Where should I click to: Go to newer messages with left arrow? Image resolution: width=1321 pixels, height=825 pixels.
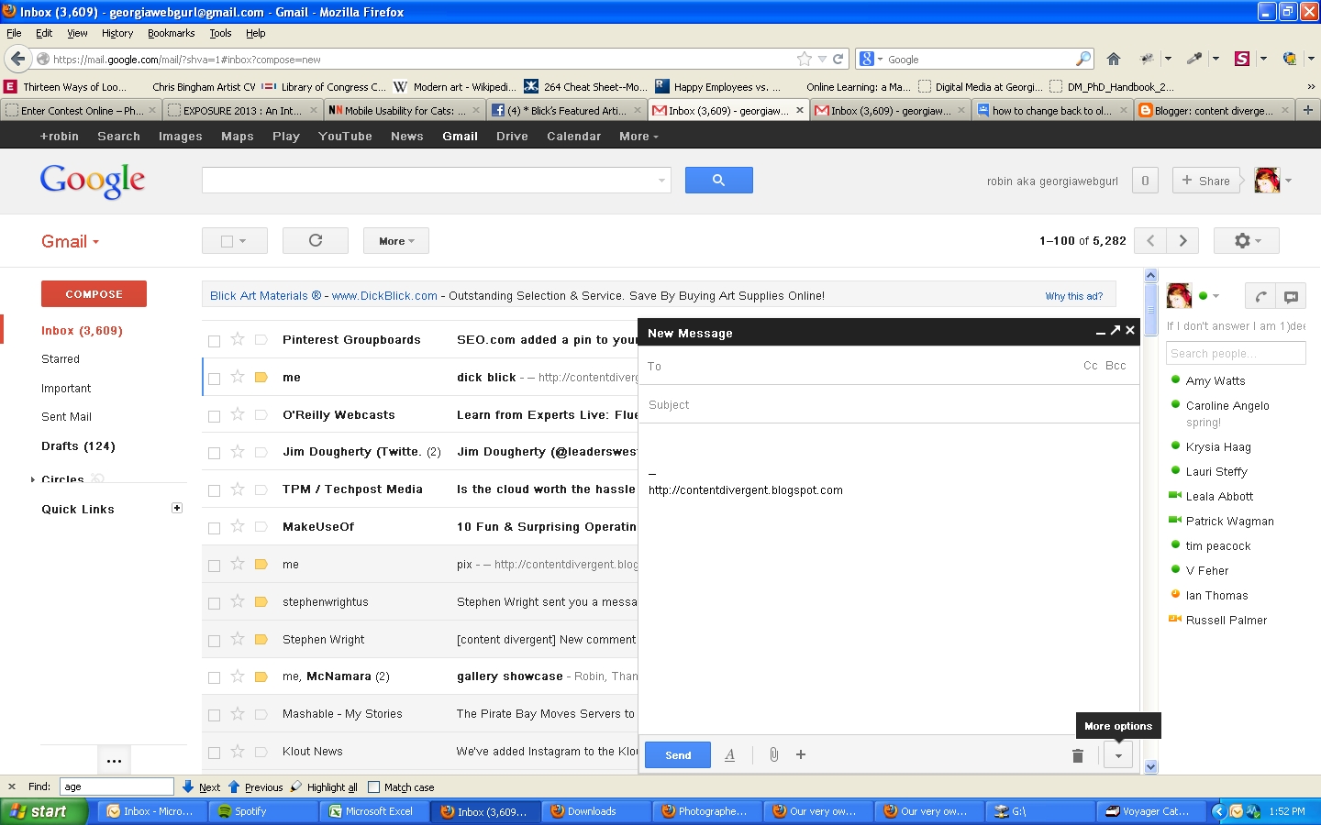pos(1150,240)
